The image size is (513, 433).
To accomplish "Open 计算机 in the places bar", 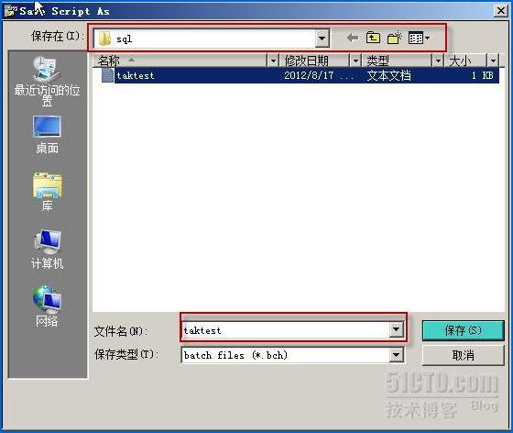I will click(x=47, y=250).
